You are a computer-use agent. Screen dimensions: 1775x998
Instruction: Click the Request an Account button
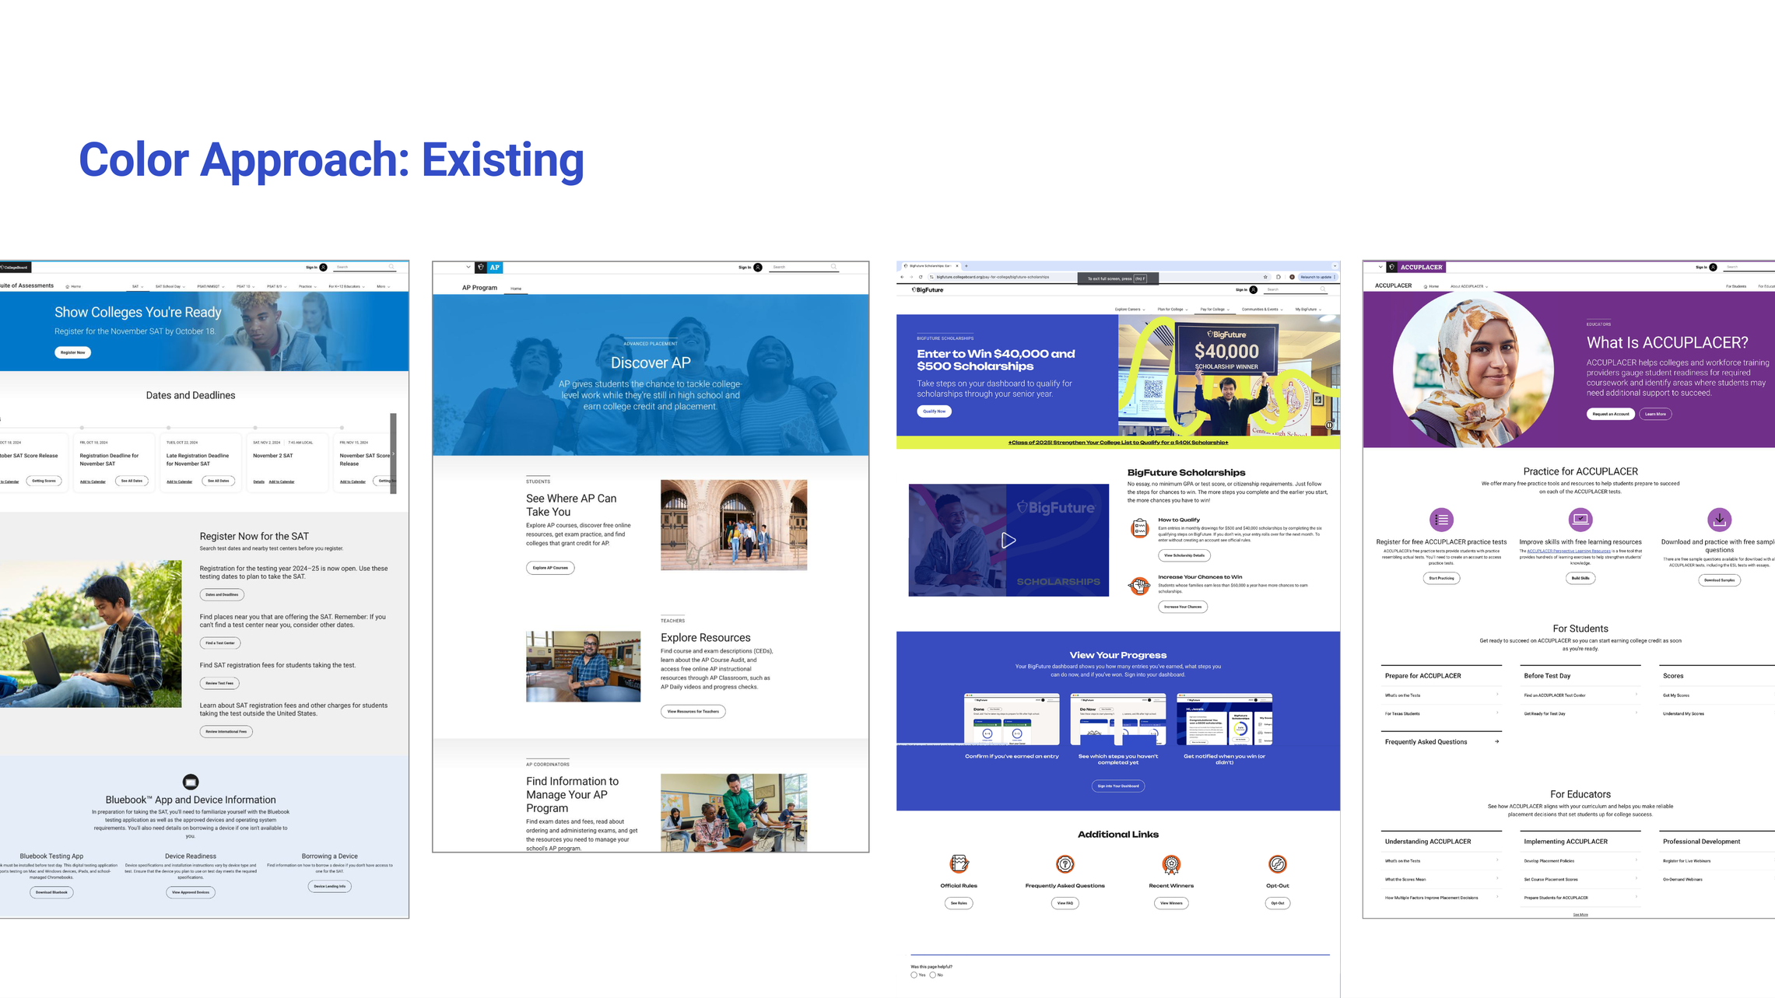coord(1610,414)
